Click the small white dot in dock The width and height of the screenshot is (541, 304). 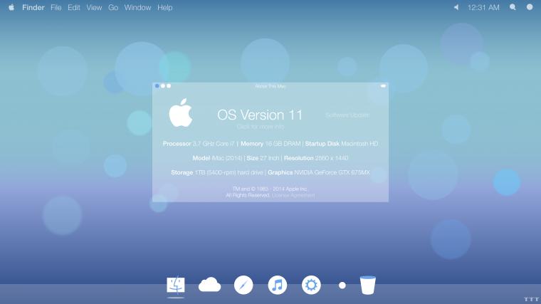(x=342, y=285)
